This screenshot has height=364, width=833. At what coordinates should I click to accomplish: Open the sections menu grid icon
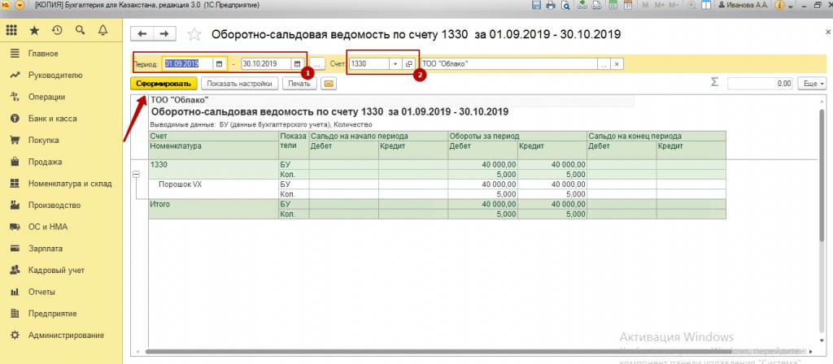pos(11,31)
